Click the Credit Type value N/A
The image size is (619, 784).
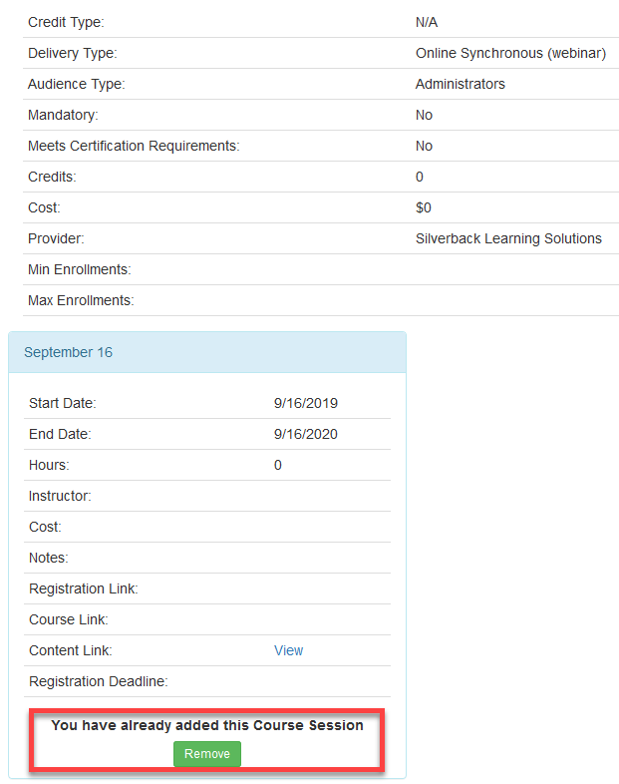(427, 22)
